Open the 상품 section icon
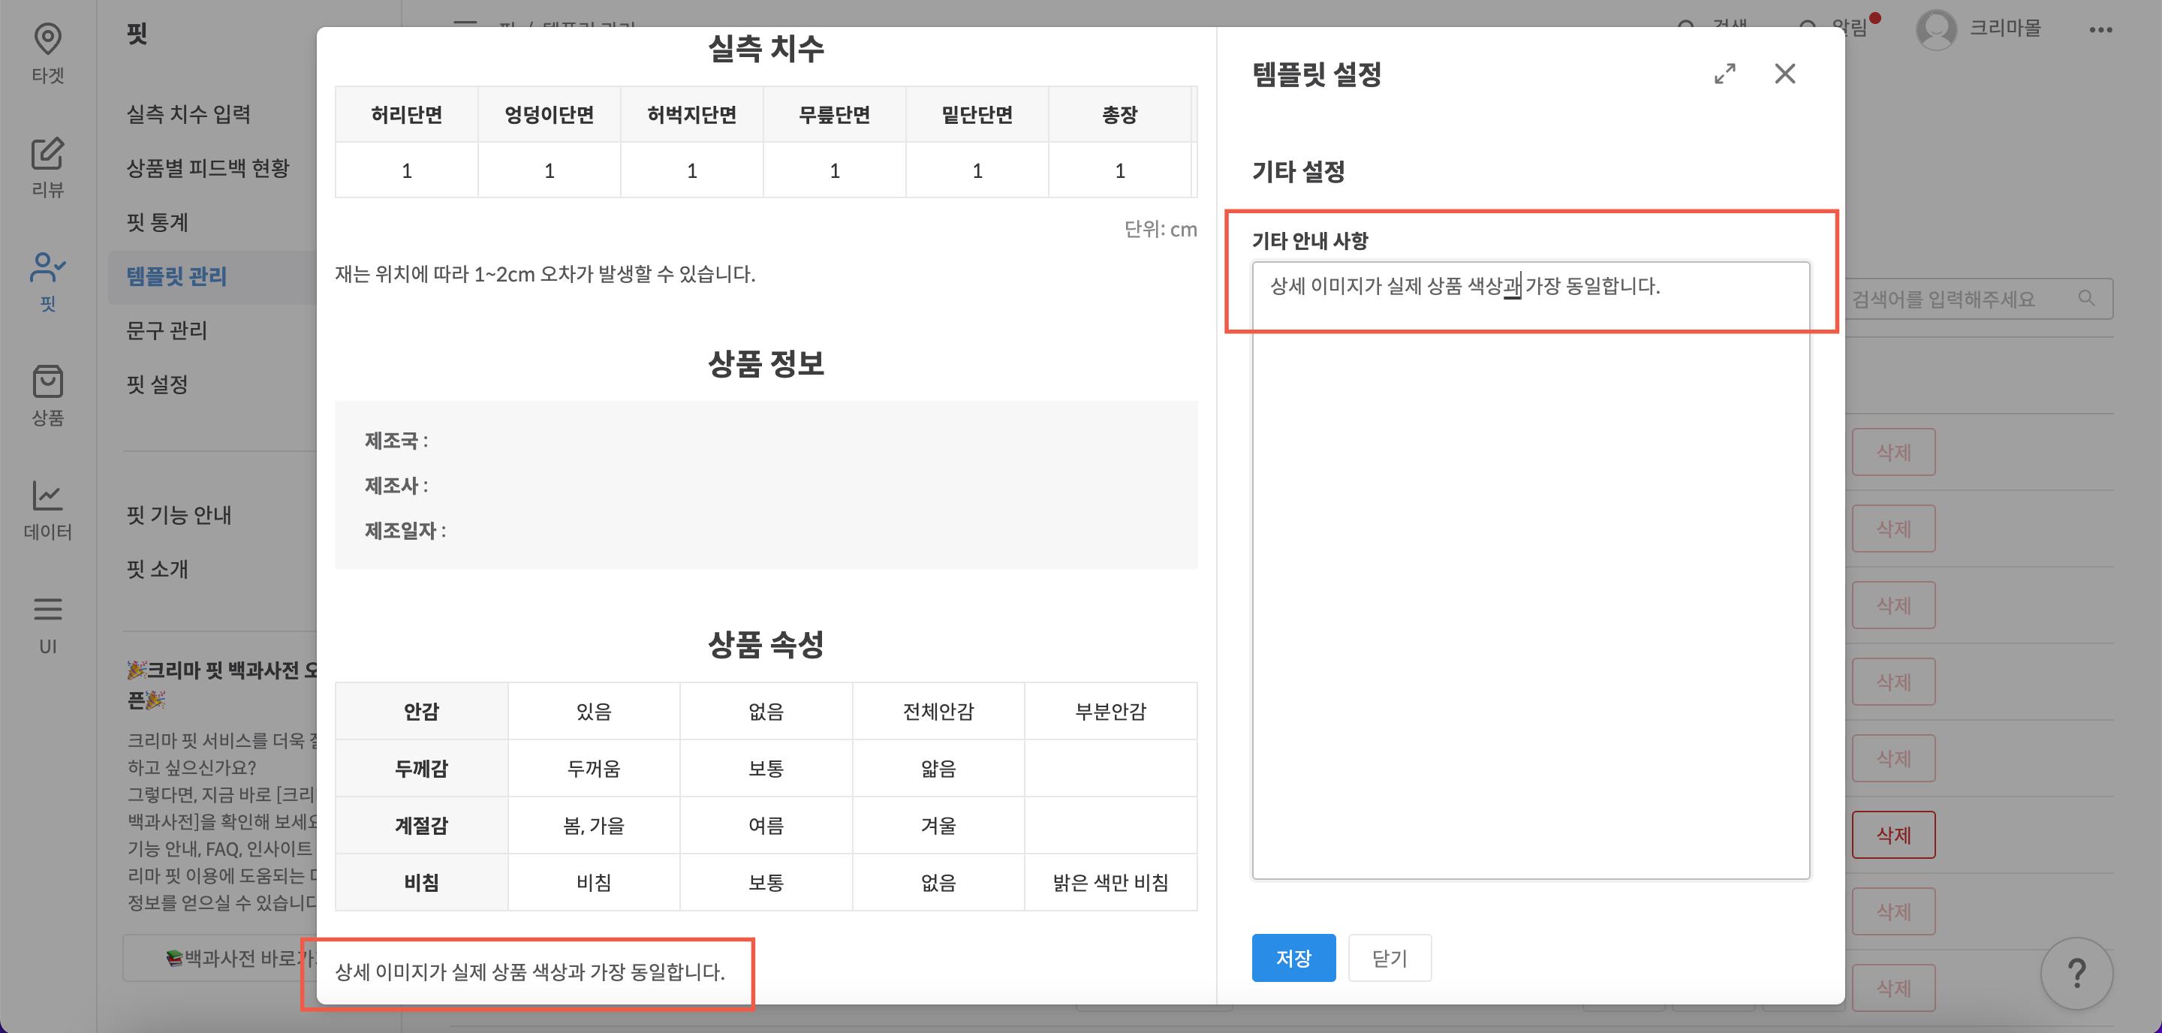Image resolution: width=2162 pixels, height=1033 pixels. tap(48, 389)
